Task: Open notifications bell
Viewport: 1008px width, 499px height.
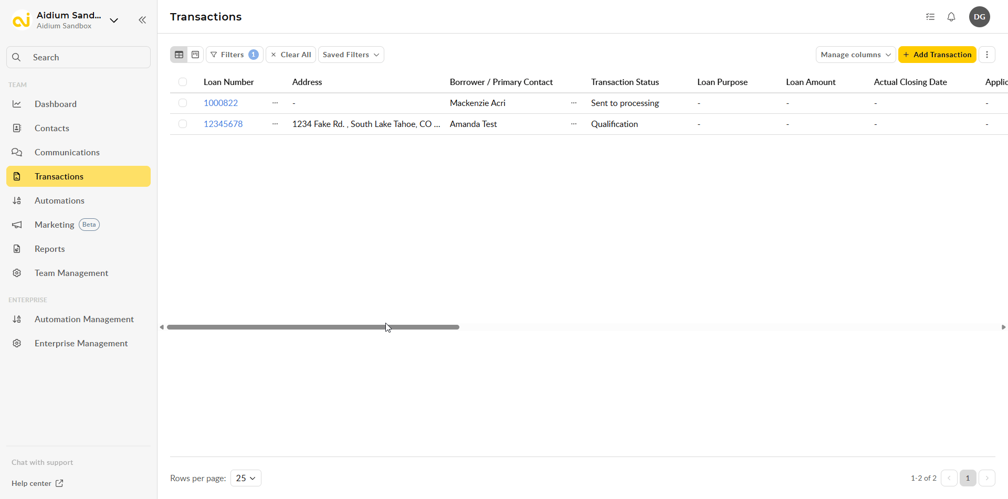Action: (x=951, y=17)
